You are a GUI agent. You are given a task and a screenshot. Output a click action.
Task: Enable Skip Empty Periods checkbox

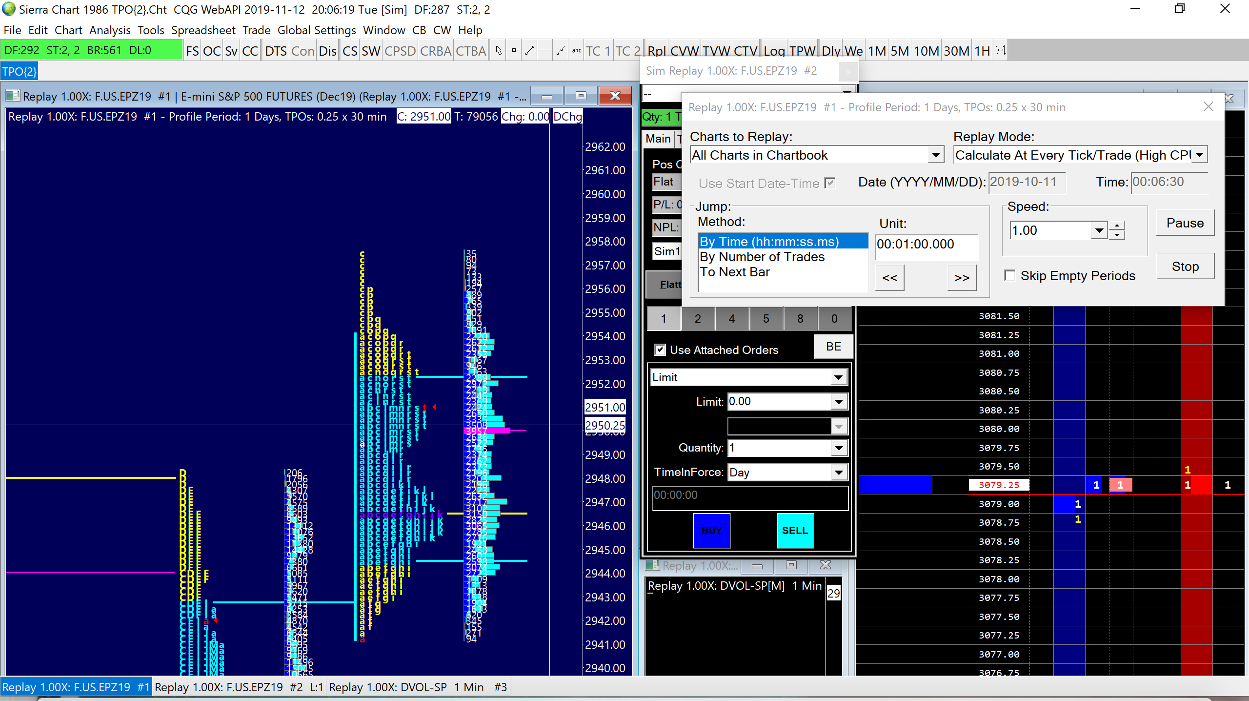[x=1010, y=275]
